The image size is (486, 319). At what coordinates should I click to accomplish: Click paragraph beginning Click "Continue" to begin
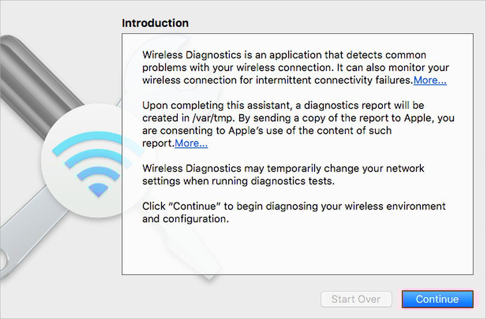[294, 212]
